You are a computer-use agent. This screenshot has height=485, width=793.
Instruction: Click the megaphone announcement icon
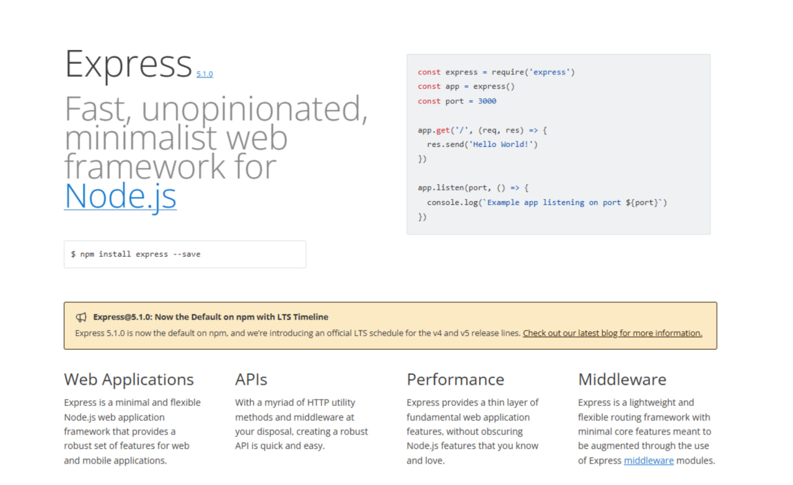pos(81,317)
